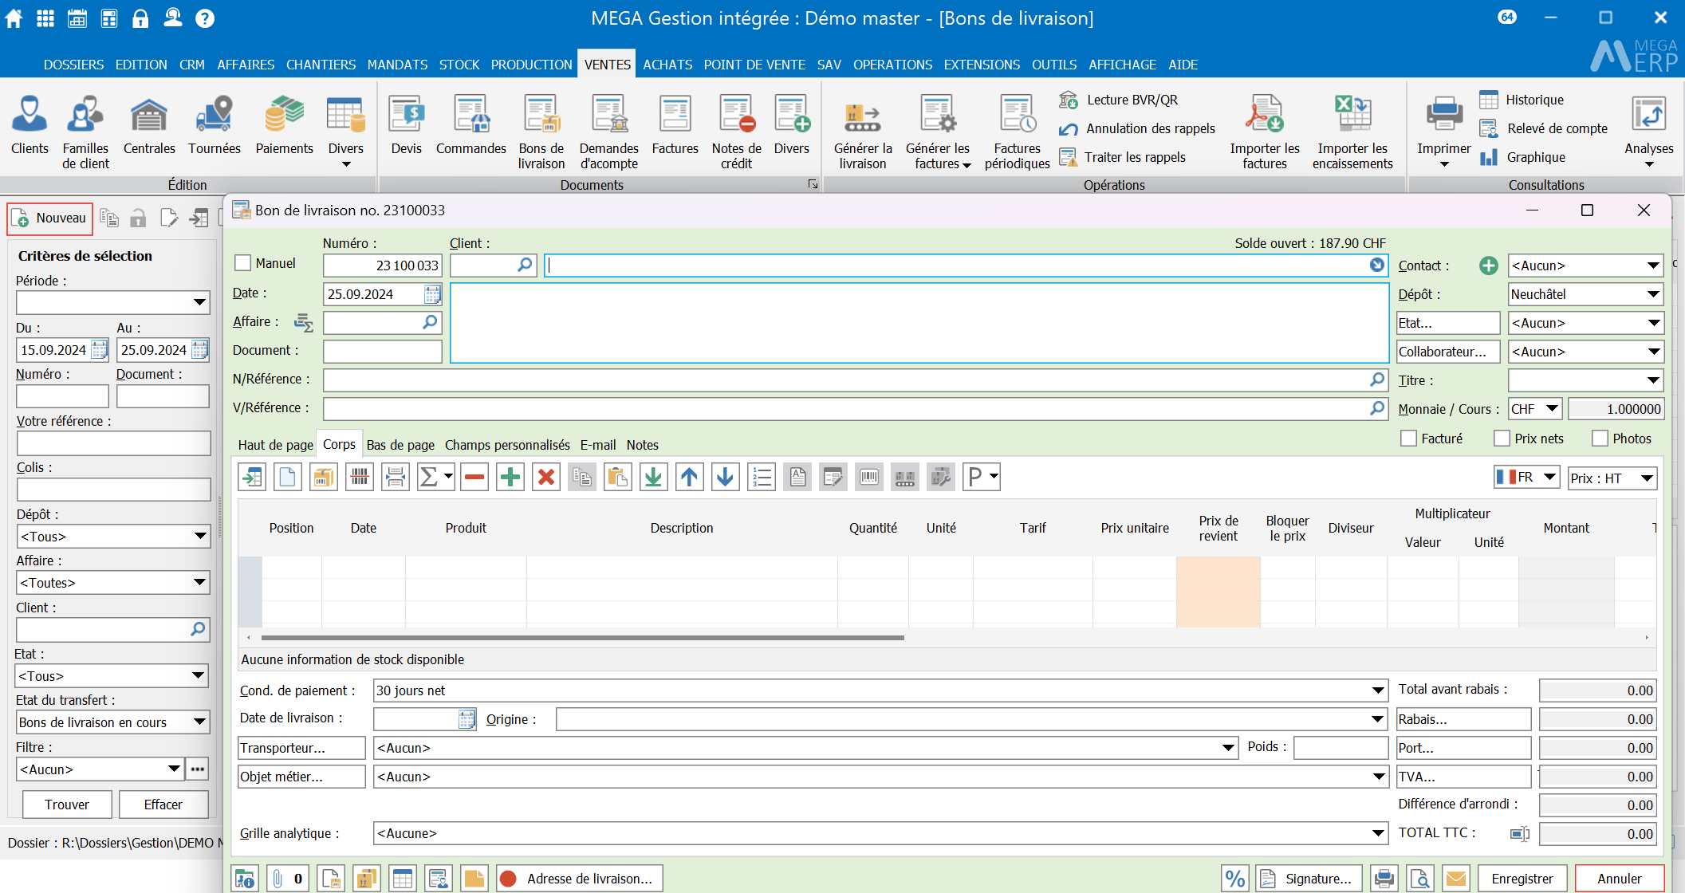
Task: Click the Nouveau button
Action: pos(50,218)
